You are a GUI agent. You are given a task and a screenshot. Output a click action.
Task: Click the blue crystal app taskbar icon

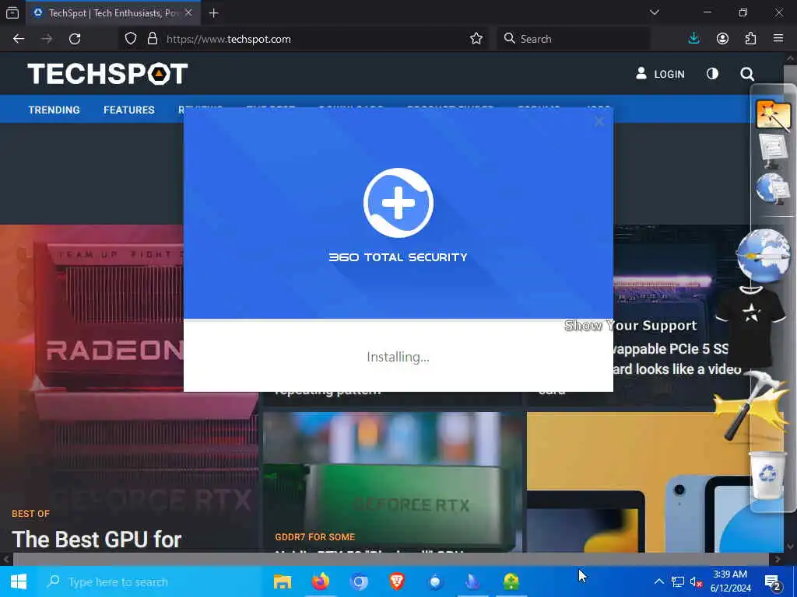tap(473, 581)
